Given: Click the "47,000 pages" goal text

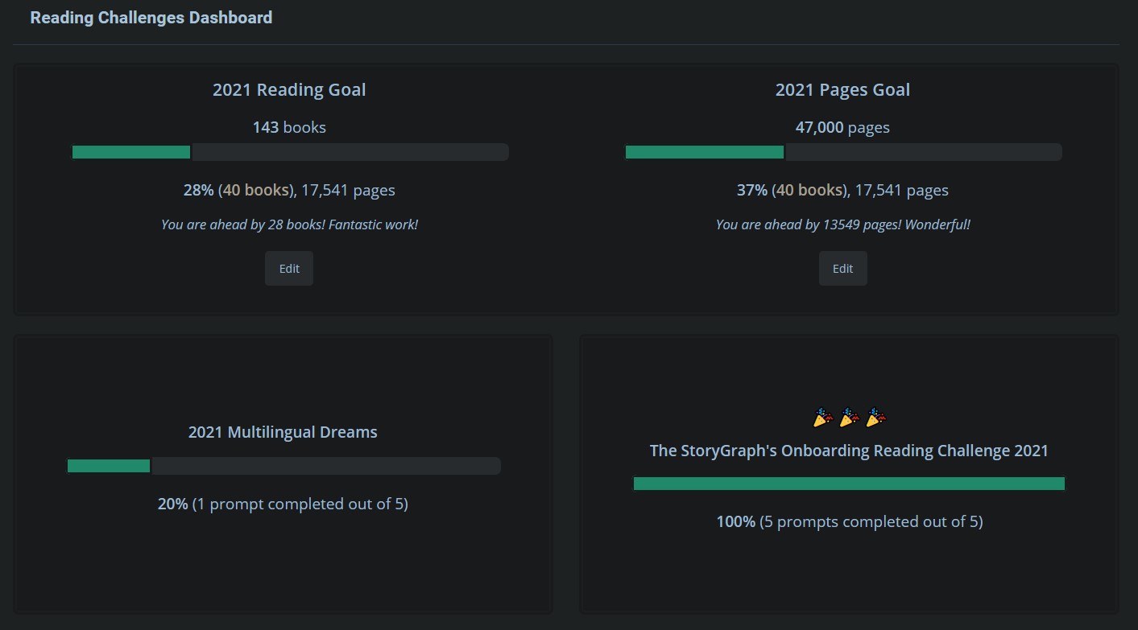Looking at the screenshot, I should pos(842,127).
